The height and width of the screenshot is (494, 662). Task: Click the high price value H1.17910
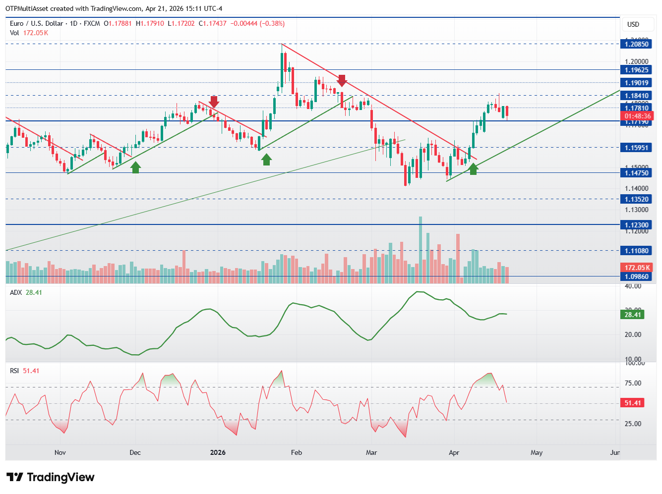coord(150,23)
